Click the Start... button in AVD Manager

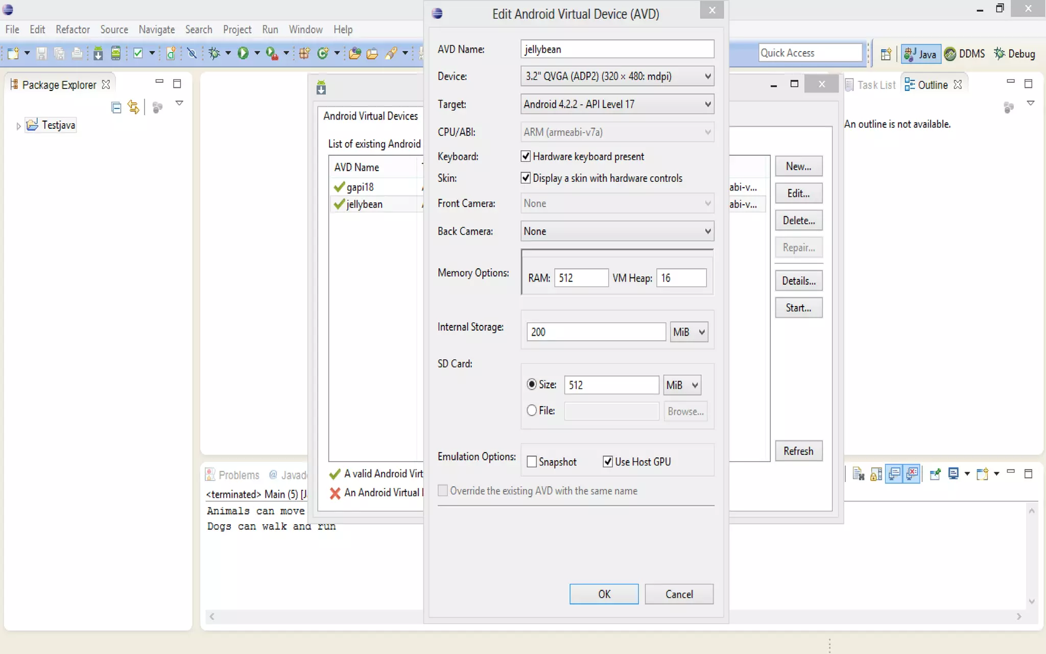click(x=799, y=308)
